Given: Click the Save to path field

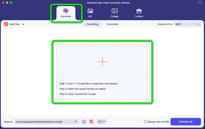Looking at the screenshot, I should click(x=43, y=122).
